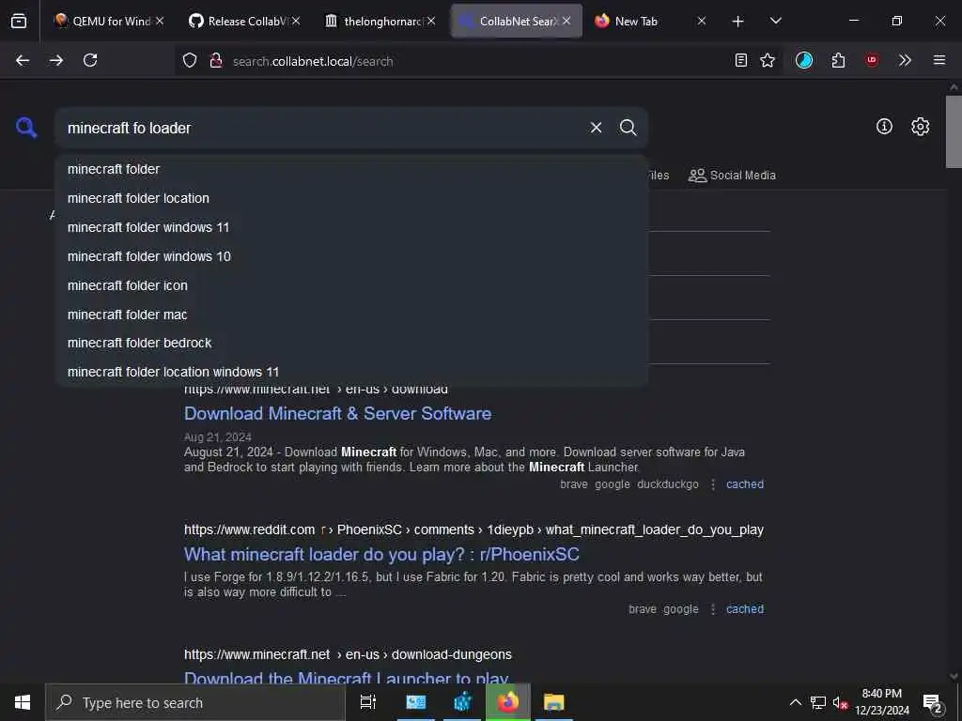Open the Firefox hamburger application menu
This screenshot has width=962, height=721.
[939, 60]
